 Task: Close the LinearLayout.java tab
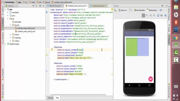[106, 6]
